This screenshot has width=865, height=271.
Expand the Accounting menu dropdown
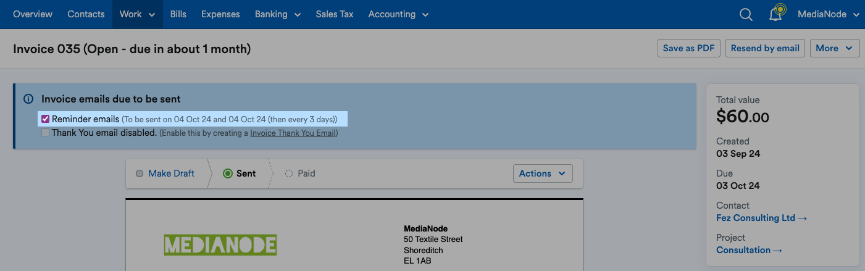[398, 14]
